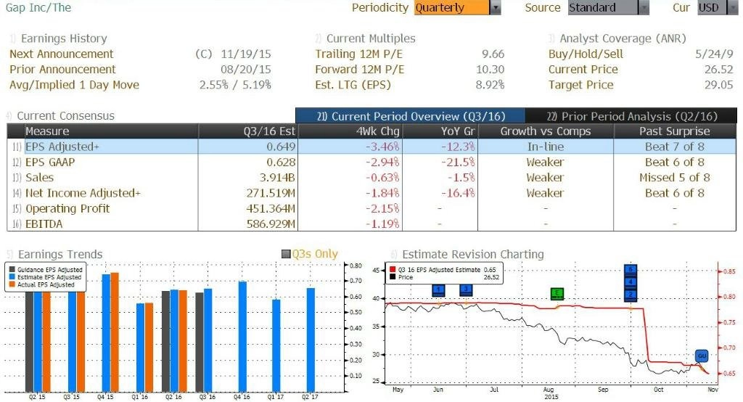743x402 pixels.
Task: Click the Current Price value 26.52
Action: pos(719,69)
